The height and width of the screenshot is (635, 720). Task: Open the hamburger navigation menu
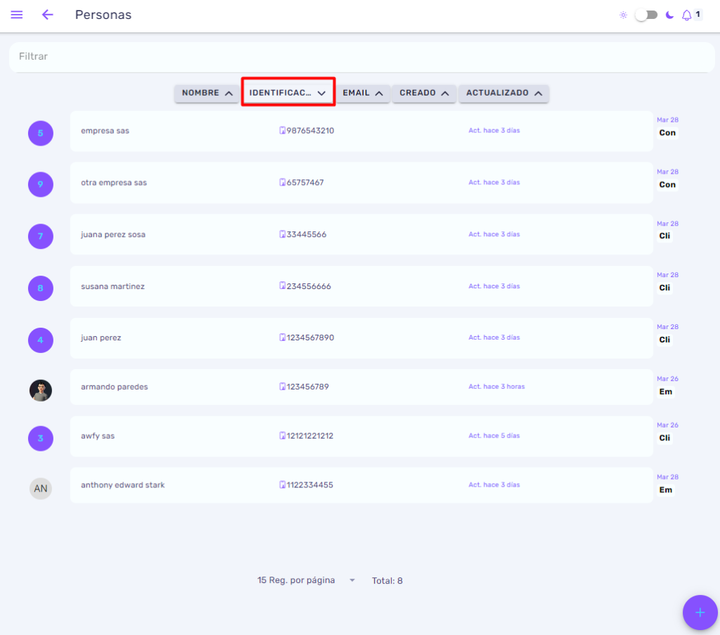(x=17, y=15)
